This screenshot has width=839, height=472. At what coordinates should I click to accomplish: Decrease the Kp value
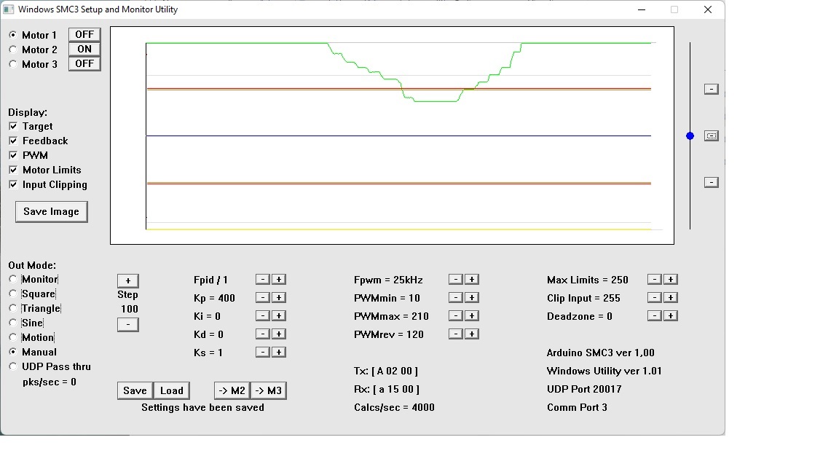click(263, 297)
